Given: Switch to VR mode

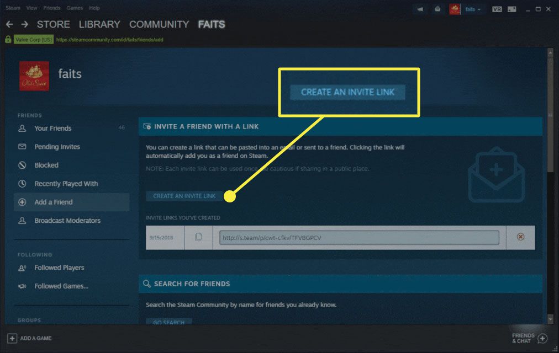Looking at the screenshot, I should coord(497,9).
